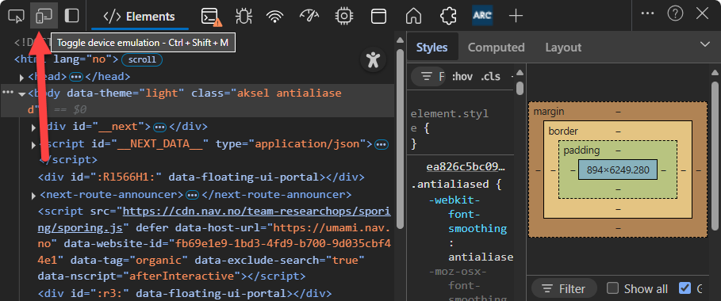Image resolution: width=721 pixels, height=301 pixels.
Task: Uncheck the checked Group checkbox
Action: tap(685, 288)
